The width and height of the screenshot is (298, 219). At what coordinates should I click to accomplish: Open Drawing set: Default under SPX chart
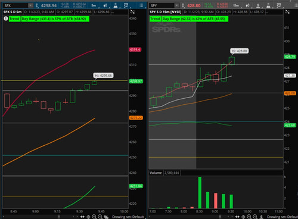point(128,217)
